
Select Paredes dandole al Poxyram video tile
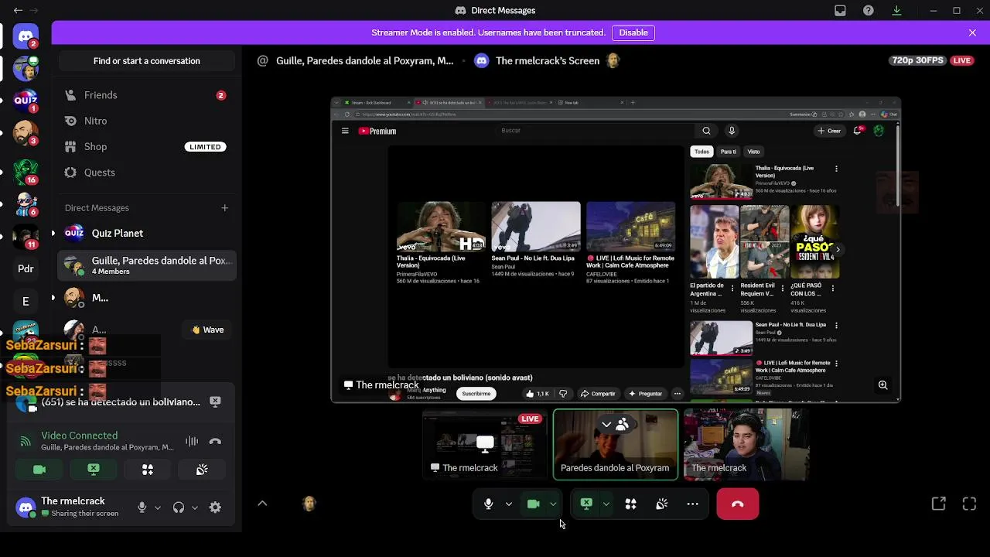(616, 444)
